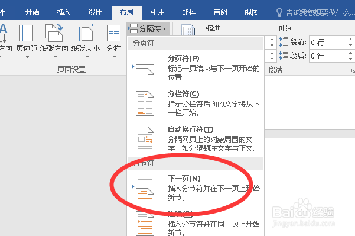Click the 分隔符 breaks icon
The height and width of the screenshot is (236, 355).
pos(133,28)
